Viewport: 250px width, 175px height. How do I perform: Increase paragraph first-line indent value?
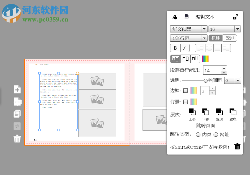pos(224,68)
